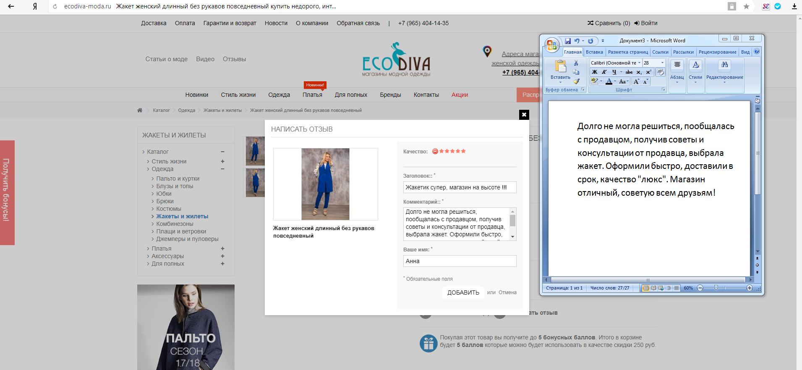
Task: Apply strikethrough formatting in Word
Action: [629, 72]
